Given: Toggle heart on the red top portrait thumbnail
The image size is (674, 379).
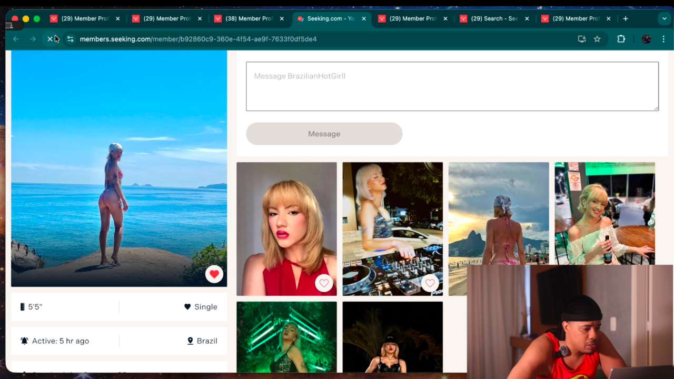Looking at the screenshot, I should [x=324, y=283].
